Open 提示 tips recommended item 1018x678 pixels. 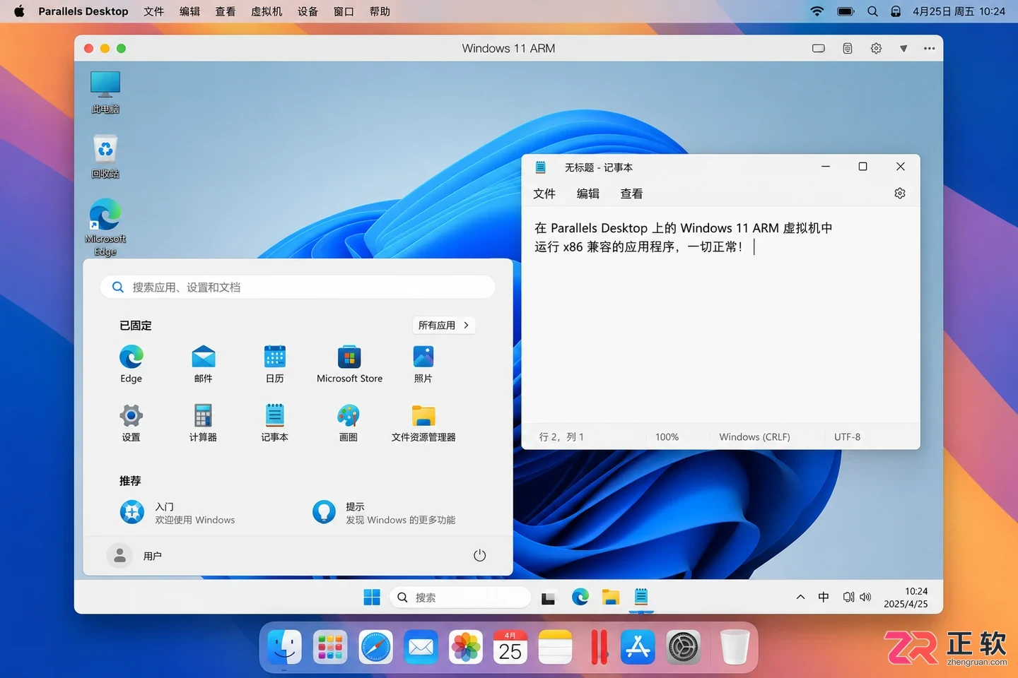[384, 513]
